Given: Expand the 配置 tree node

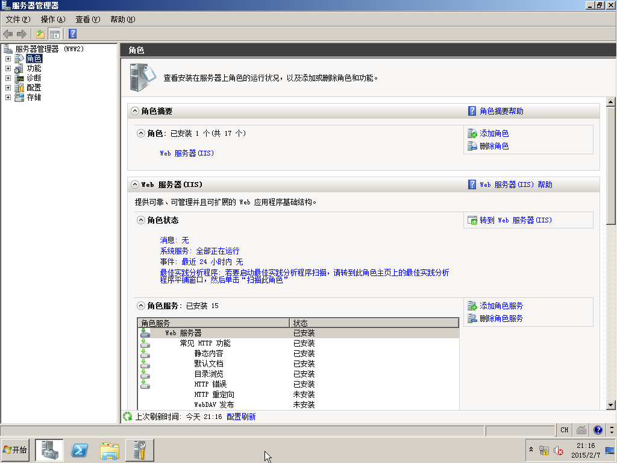Looking at the screenshot, I should (x=8, y=87).
